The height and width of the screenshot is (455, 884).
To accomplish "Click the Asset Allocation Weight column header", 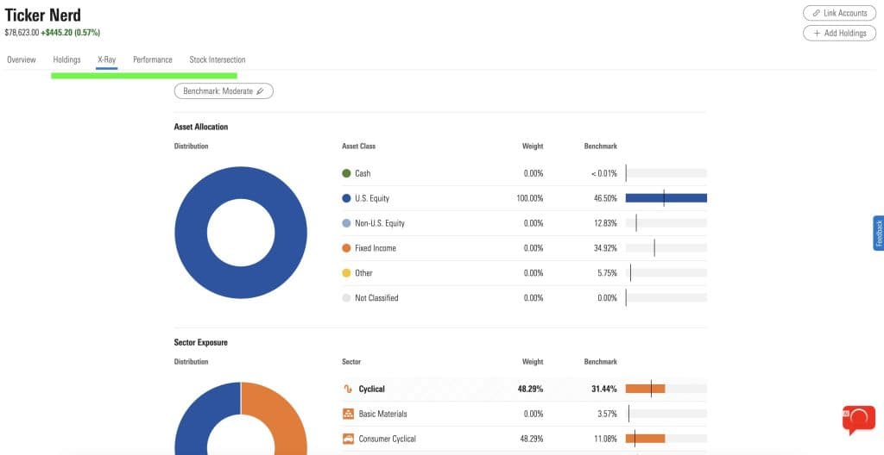I will point(533,146).
